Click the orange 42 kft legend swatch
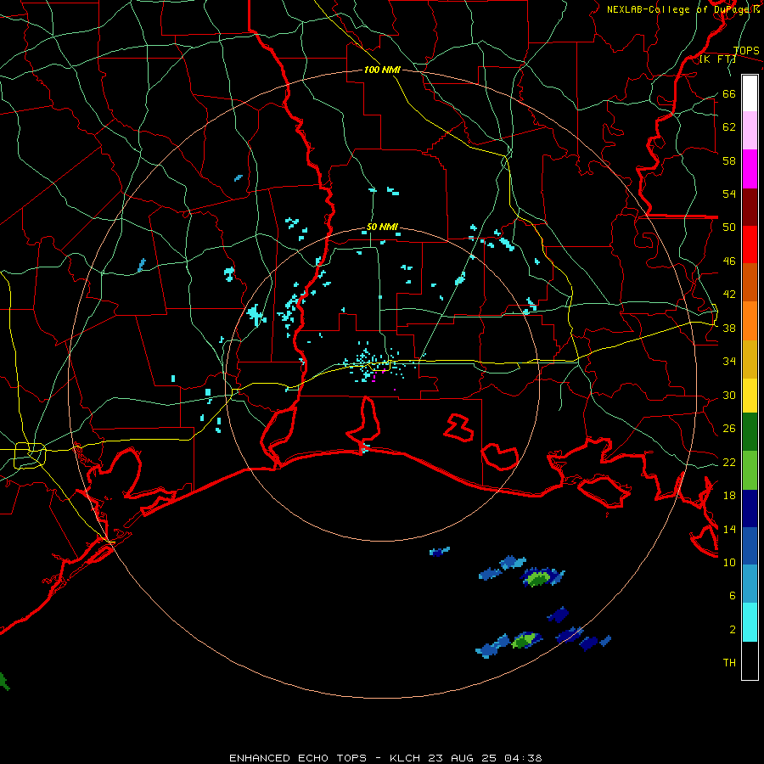764x764 pixels. click(750, 321)
